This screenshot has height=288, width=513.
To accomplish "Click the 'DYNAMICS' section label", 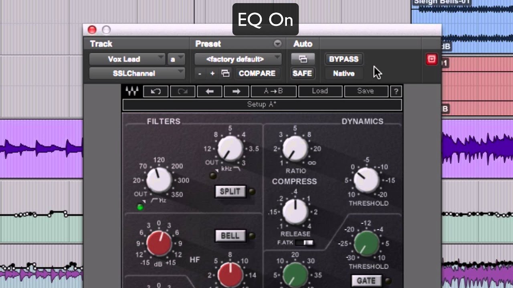I will (362, 122).
